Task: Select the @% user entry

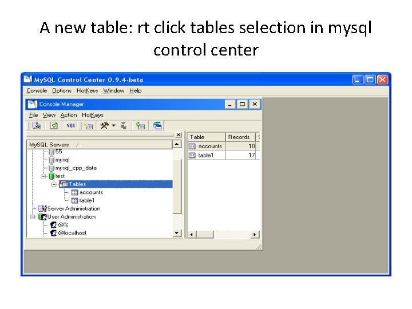Action: (63, 225)
